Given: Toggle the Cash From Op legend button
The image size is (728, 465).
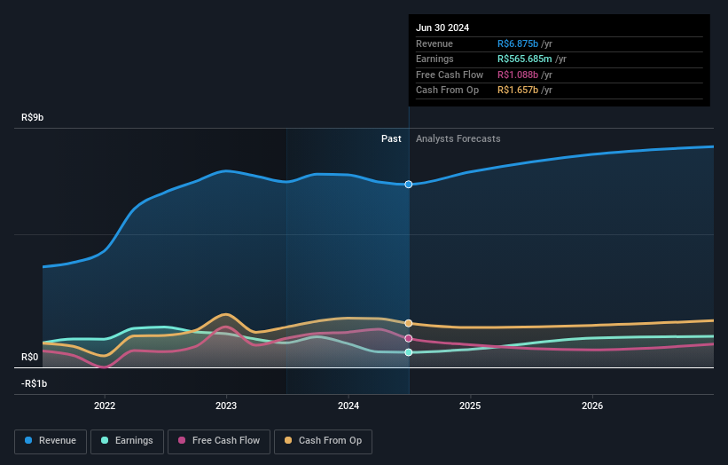Looking at the screenshot, I should [x=323, y=441].
